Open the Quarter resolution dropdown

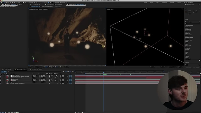coord(39,67)
